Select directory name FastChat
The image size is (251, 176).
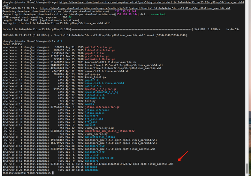(x=91, y=167)
